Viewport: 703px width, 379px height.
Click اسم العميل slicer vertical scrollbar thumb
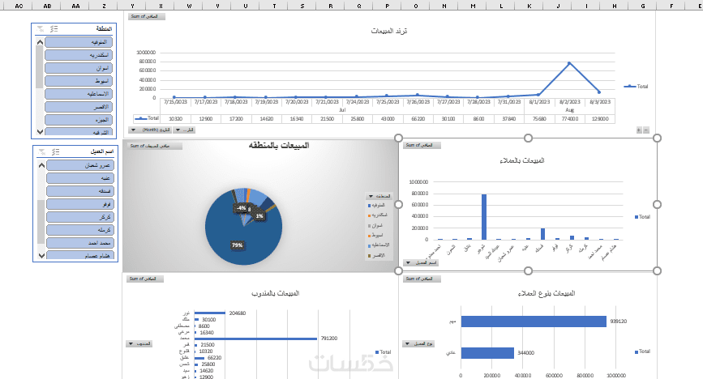(x=41, y=222)
